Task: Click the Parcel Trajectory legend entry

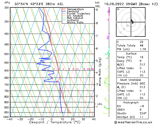Action: point(76,14)
